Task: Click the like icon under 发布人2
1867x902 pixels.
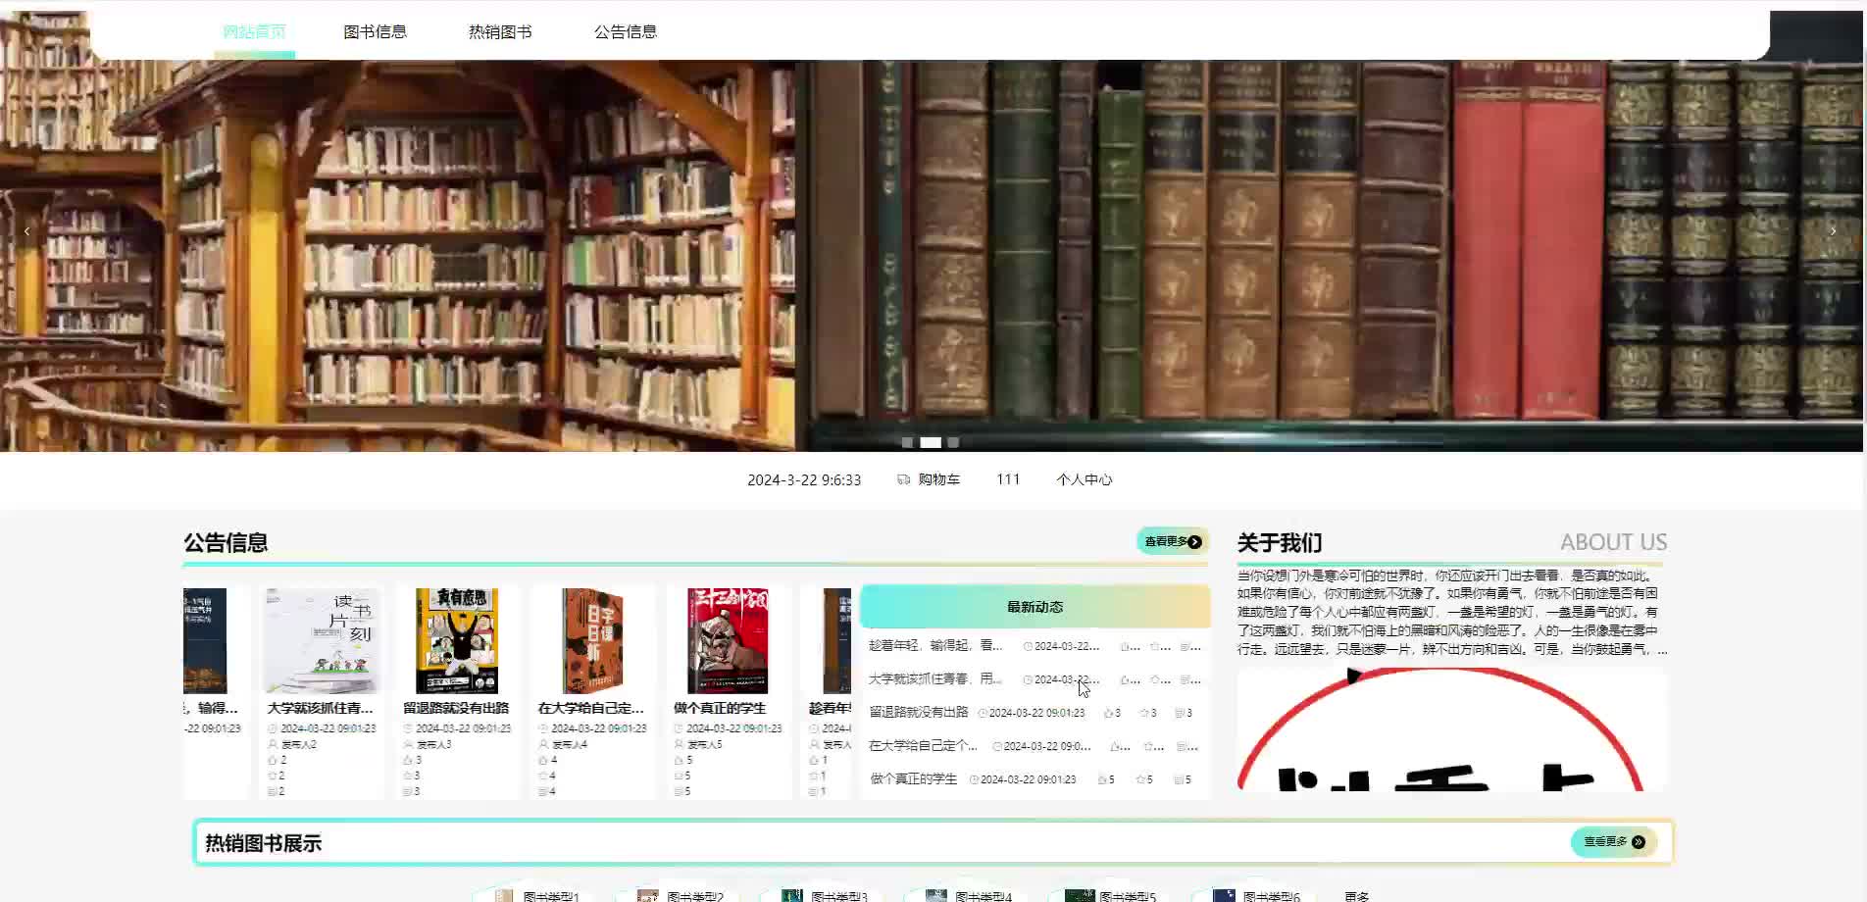Action: pyautogui.click(x=273, y=760)
